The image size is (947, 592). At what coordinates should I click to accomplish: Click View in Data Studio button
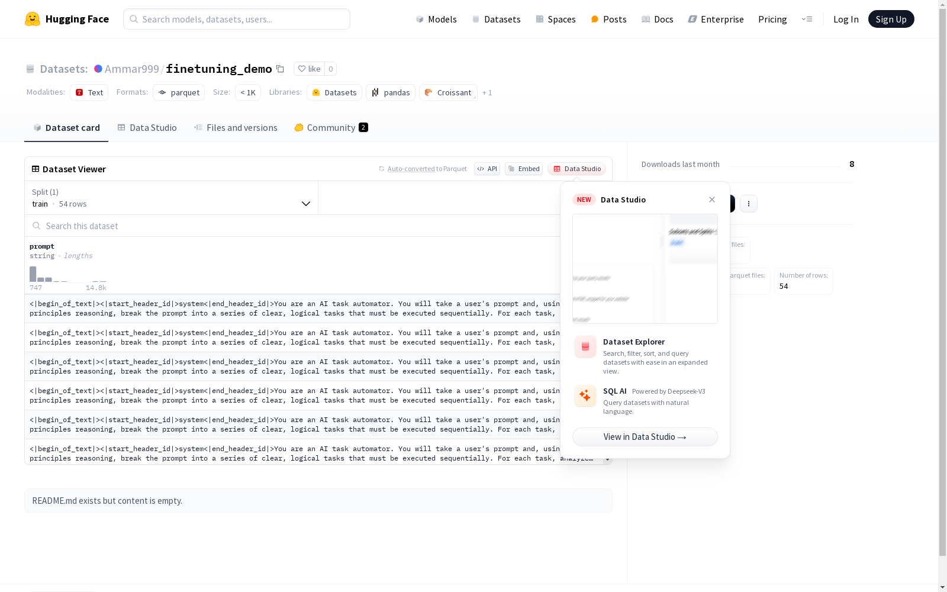click(645, 437)
